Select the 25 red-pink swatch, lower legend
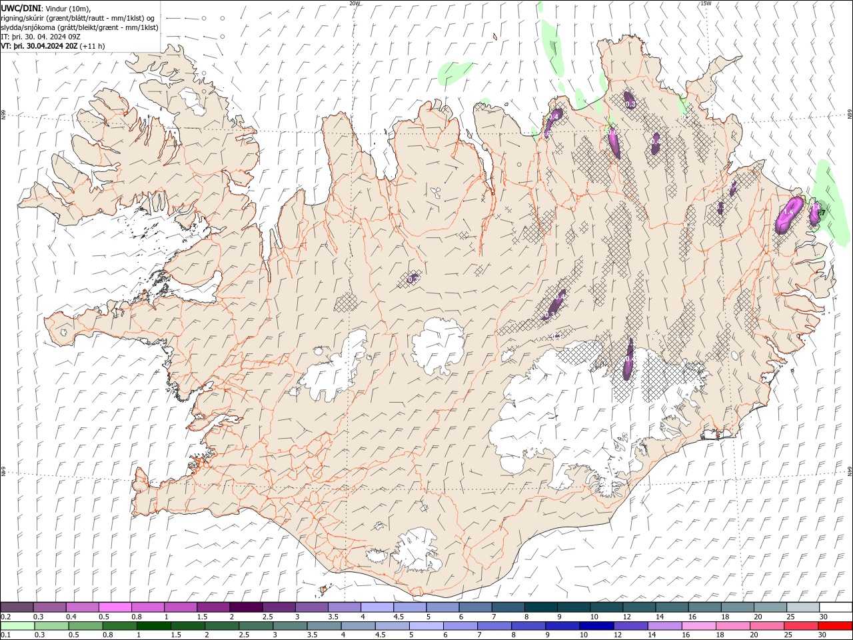The width and height of the screenshot is (853, 640). click(x=800, y=626)
